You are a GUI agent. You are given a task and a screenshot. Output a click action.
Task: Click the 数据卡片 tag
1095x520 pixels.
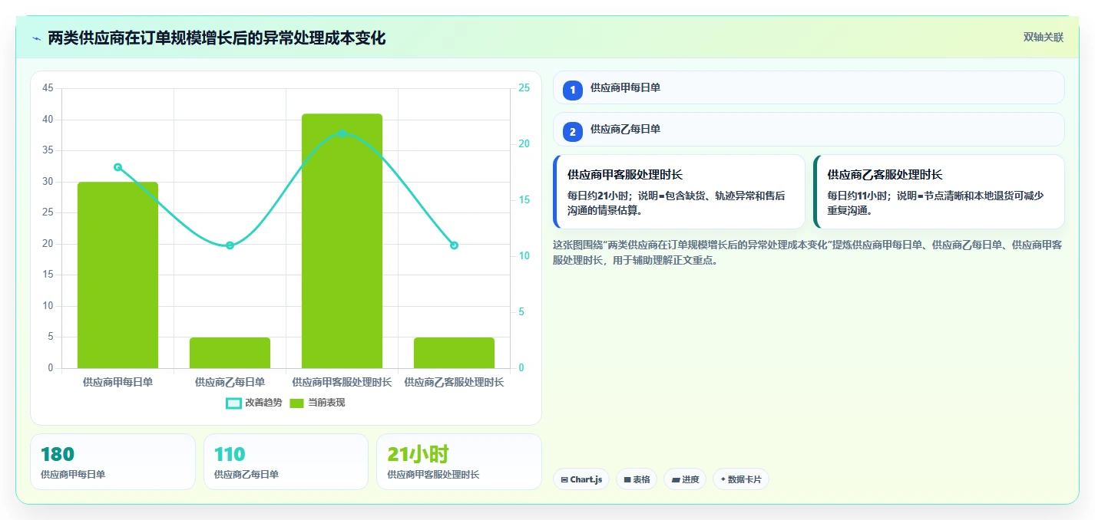(741, 479)
